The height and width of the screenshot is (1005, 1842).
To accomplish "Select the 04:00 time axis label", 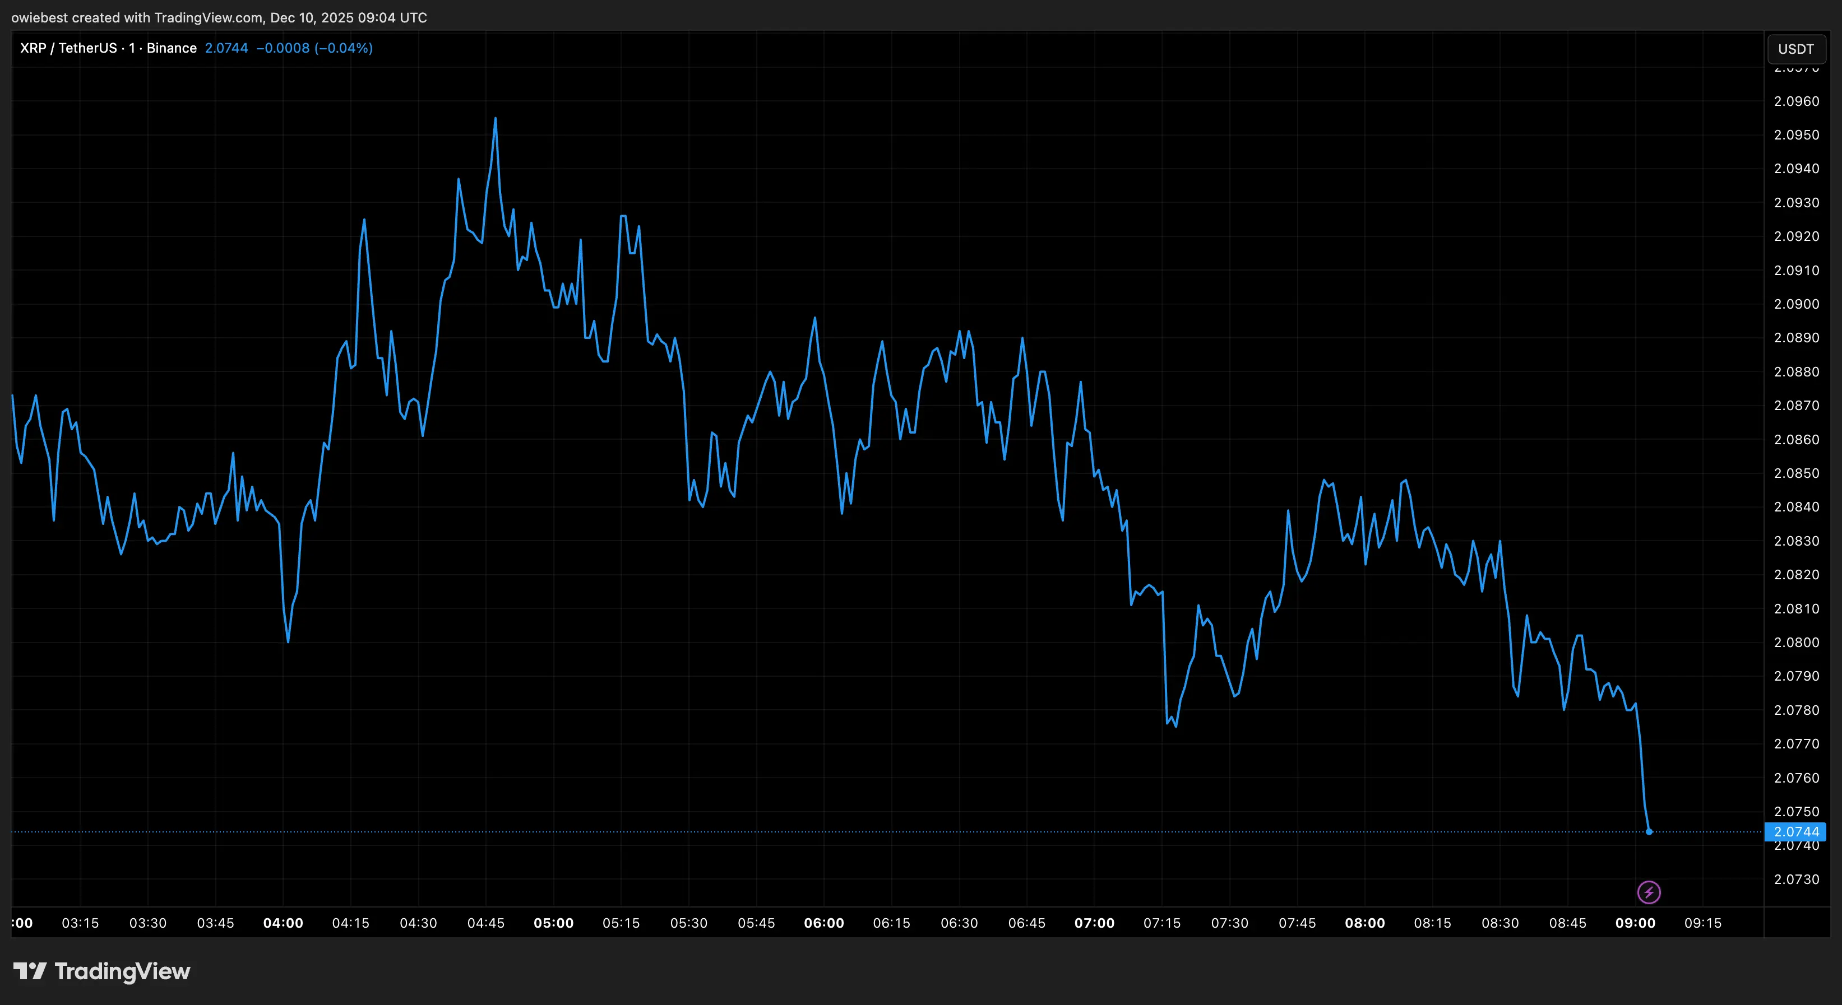I will [x=283, y=923].
